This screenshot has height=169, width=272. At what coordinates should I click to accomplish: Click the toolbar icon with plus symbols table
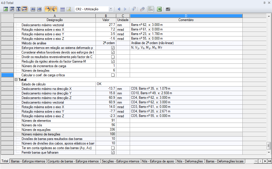coord(12,9)
